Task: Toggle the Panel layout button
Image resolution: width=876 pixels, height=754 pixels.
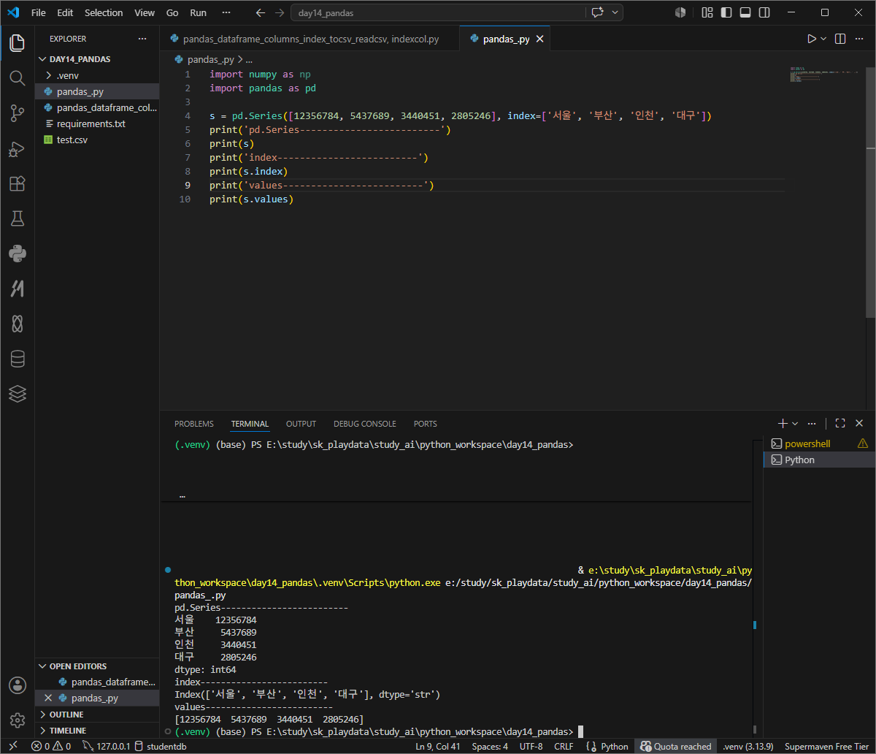Action: [x=745, y=12]
